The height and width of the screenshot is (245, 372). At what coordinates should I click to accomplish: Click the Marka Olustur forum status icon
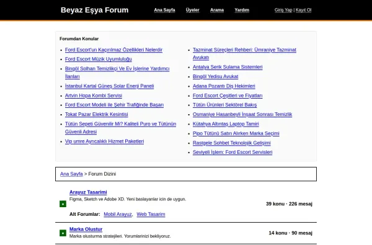click(x=63, y=233)
